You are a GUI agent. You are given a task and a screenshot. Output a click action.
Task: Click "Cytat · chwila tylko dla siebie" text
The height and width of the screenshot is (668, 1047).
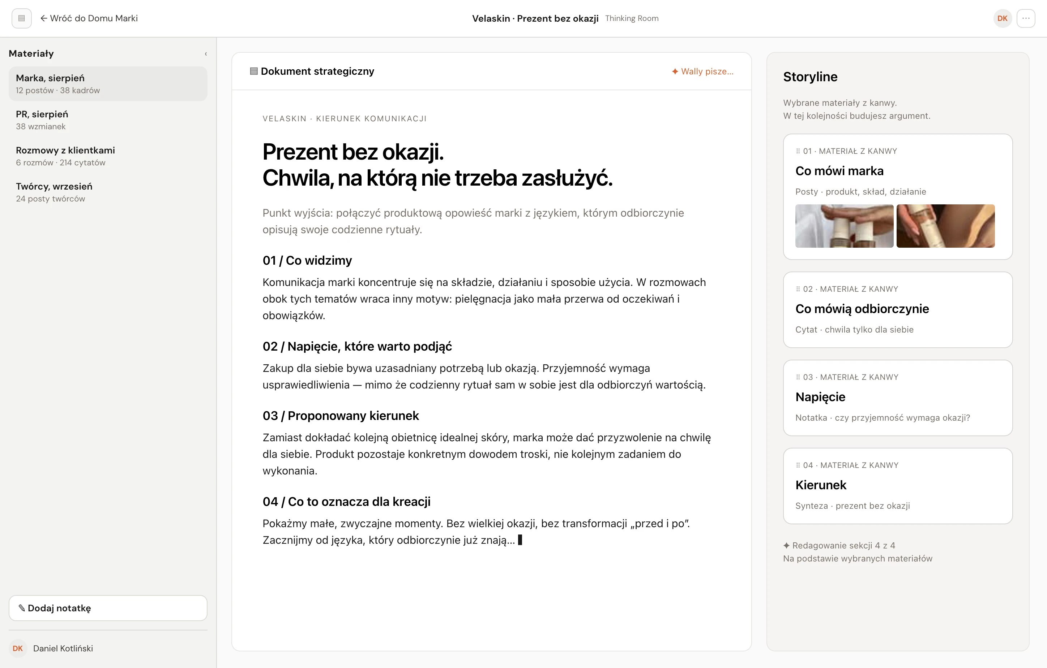(x=854, y=330)
